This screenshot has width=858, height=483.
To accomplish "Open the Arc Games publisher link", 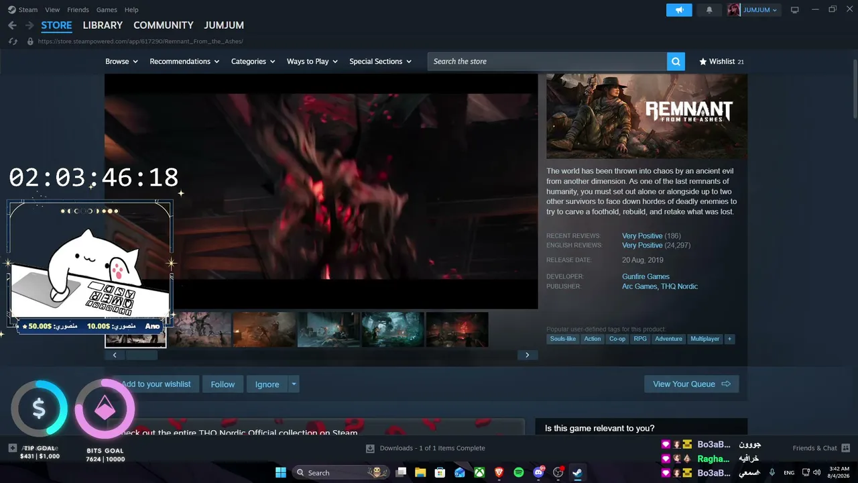I will [639, 286].
